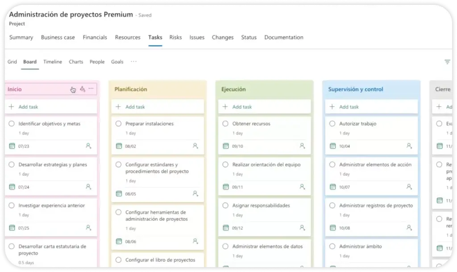
Task: Mark Administrar ámbito as complete
Action: pos(332,247)
